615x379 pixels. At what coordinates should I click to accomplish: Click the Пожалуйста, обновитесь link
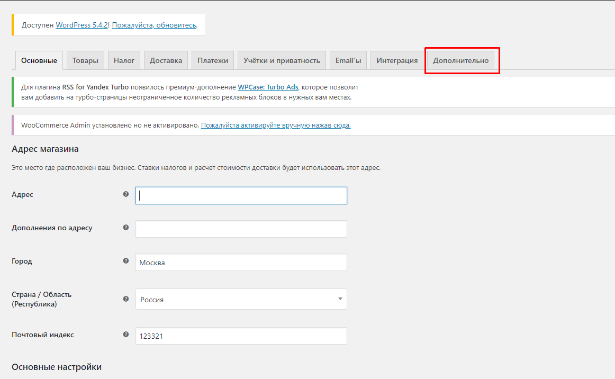(154, 25)
